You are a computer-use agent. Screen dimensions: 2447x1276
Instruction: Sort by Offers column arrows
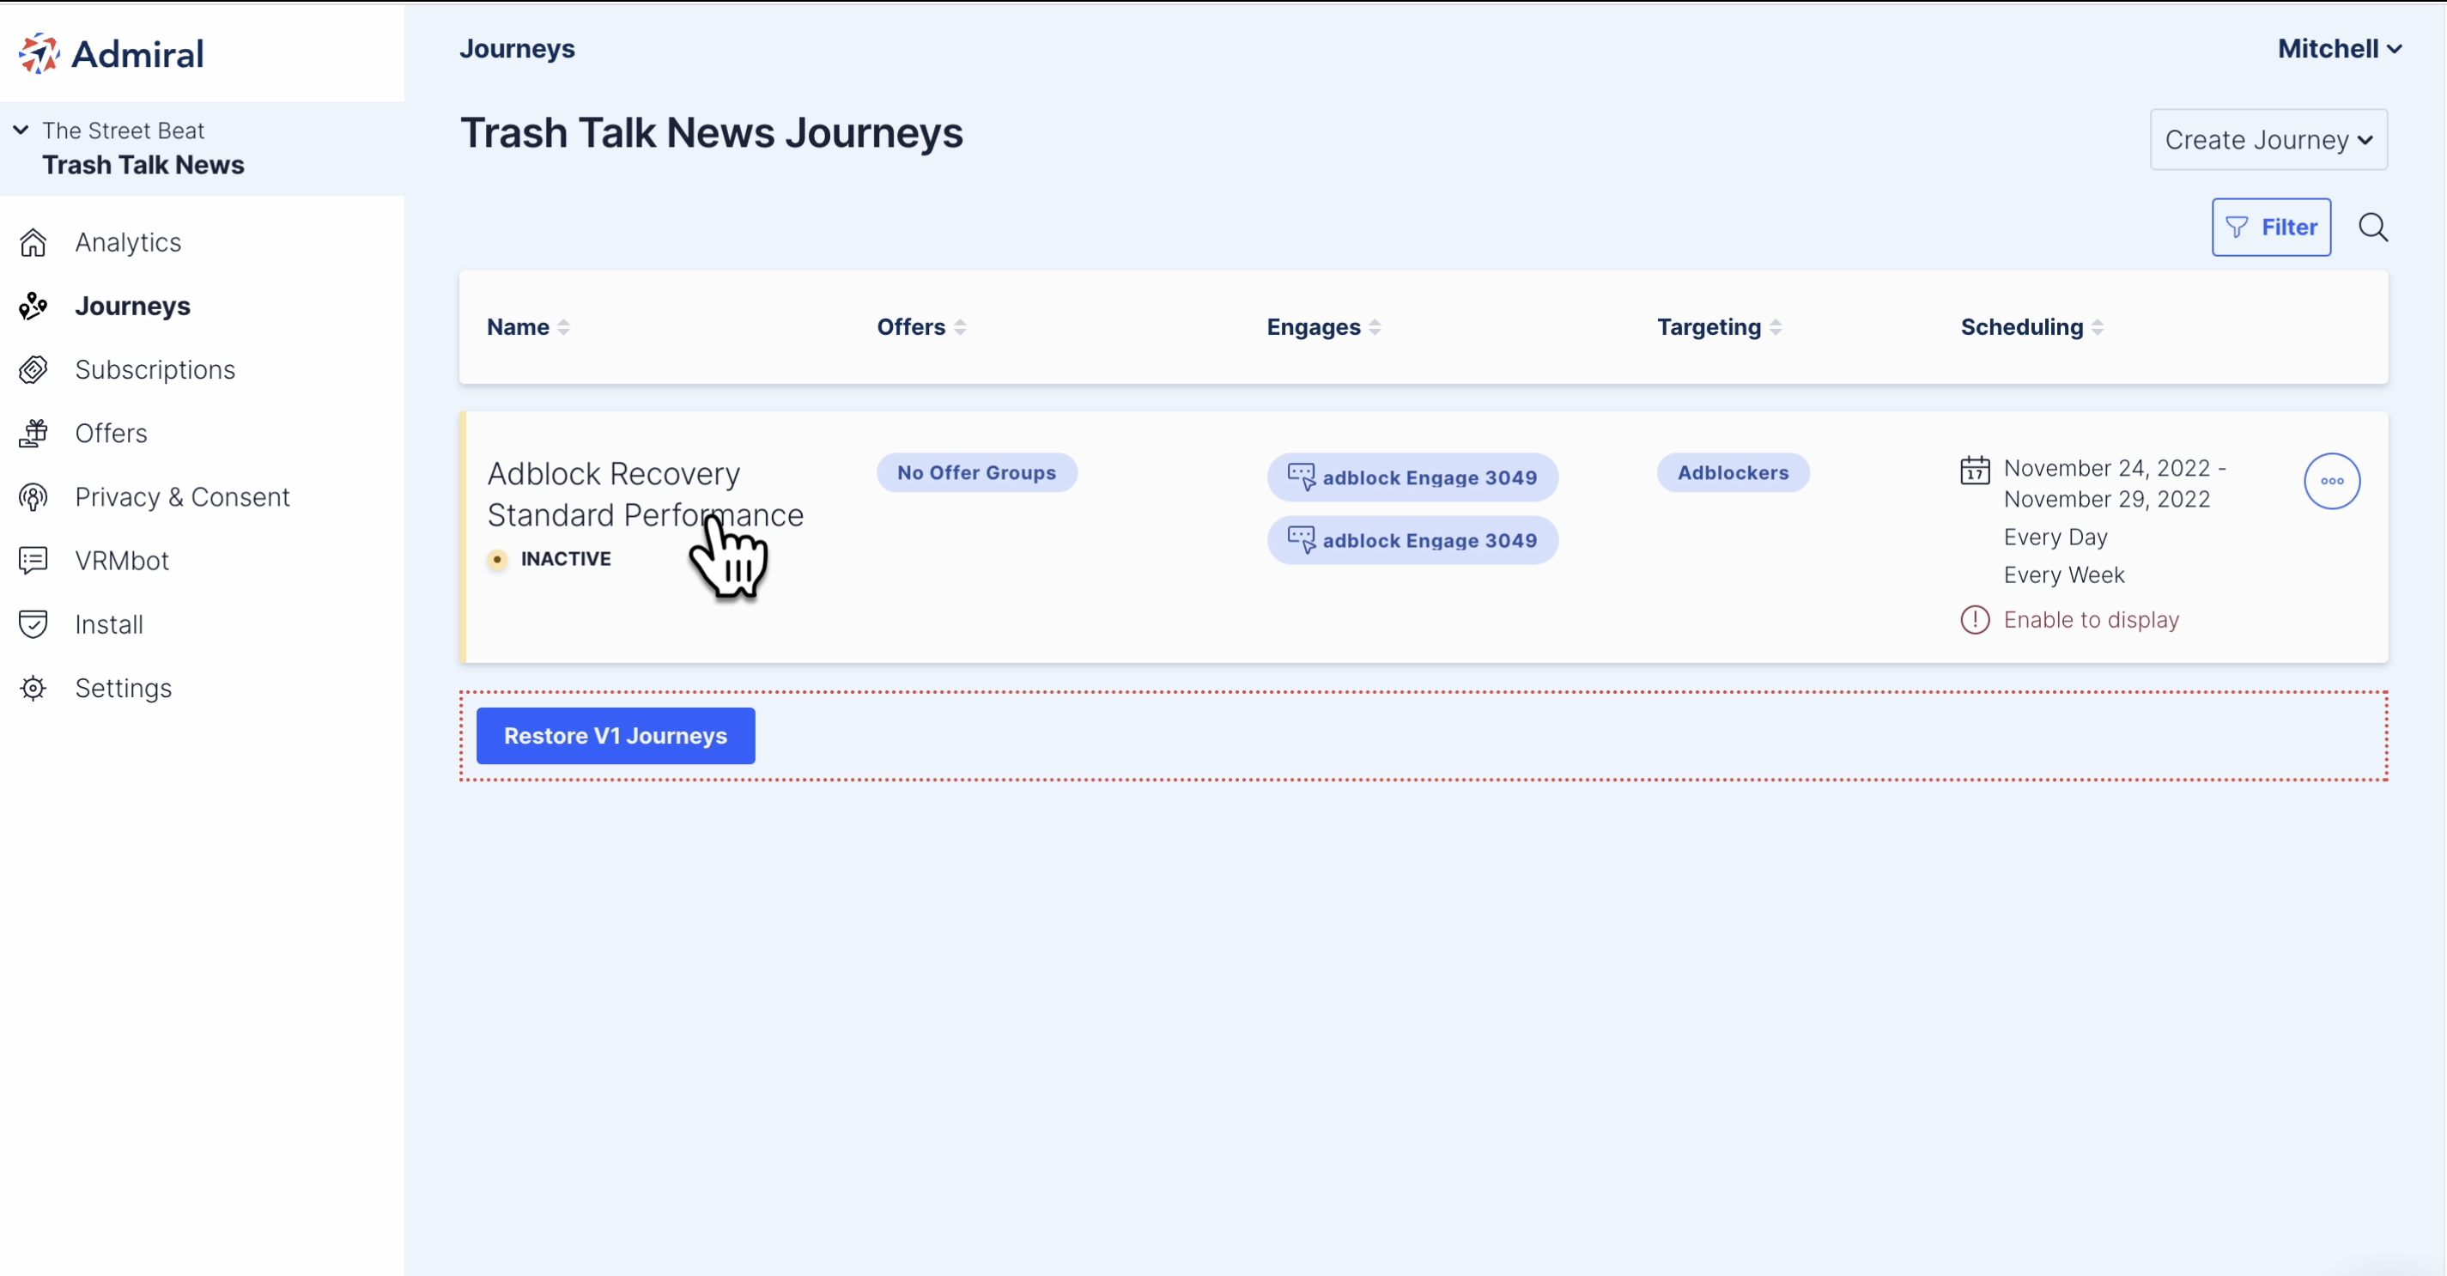point(959,327)
